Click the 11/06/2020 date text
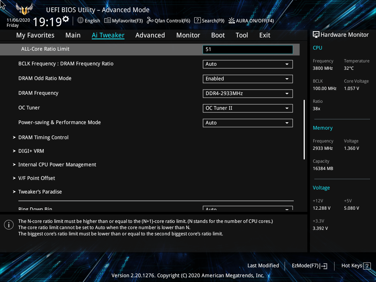This screenshot has height=282, width=376. coord(18,20)
